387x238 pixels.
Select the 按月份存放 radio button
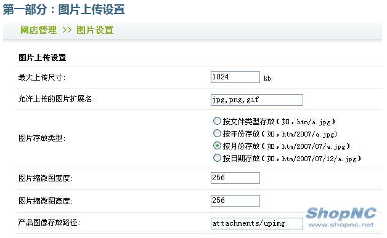point(217,146)
